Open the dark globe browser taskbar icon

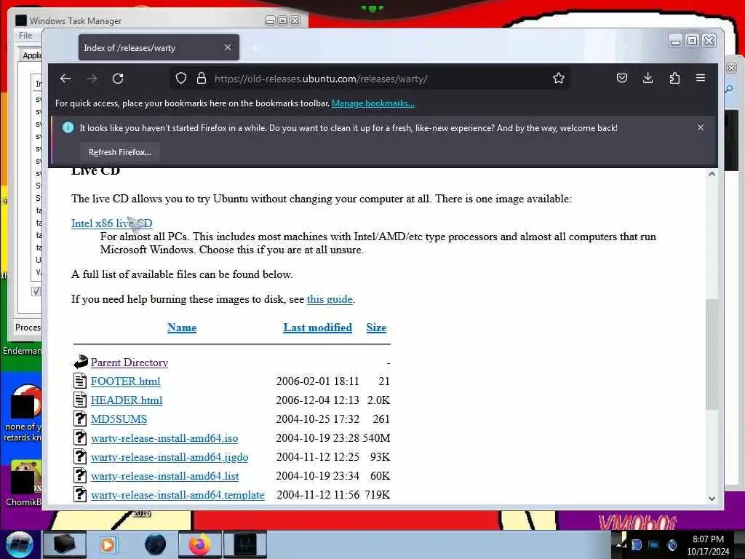point(155,544)
